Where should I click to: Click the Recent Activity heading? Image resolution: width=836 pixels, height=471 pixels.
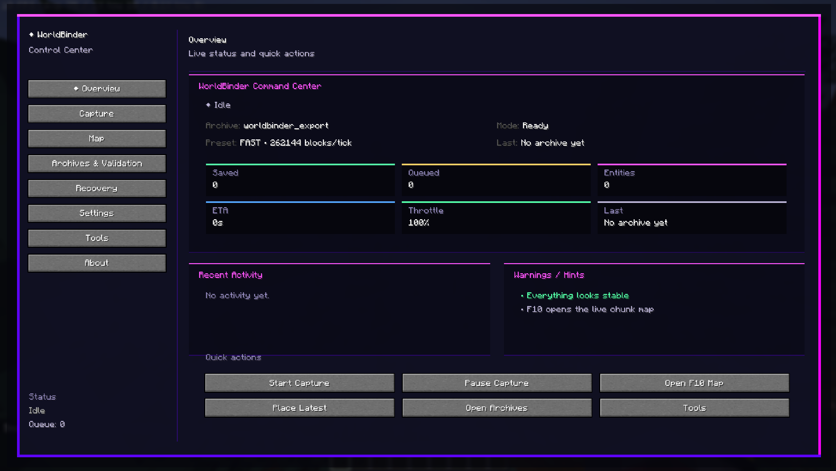point(231,275)
